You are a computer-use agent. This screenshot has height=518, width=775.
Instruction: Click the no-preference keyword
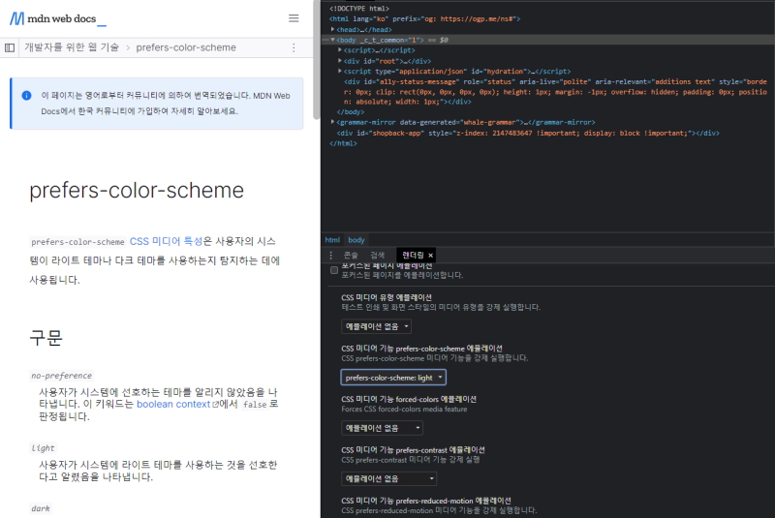[x=62, y=376]
